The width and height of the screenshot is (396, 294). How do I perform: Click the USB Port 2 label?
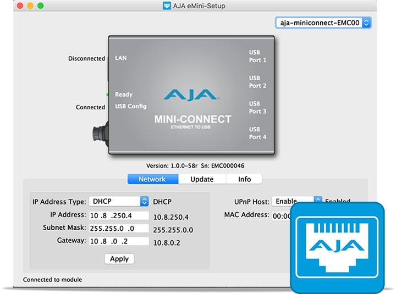pyautogui.click(x=257, y=82)
